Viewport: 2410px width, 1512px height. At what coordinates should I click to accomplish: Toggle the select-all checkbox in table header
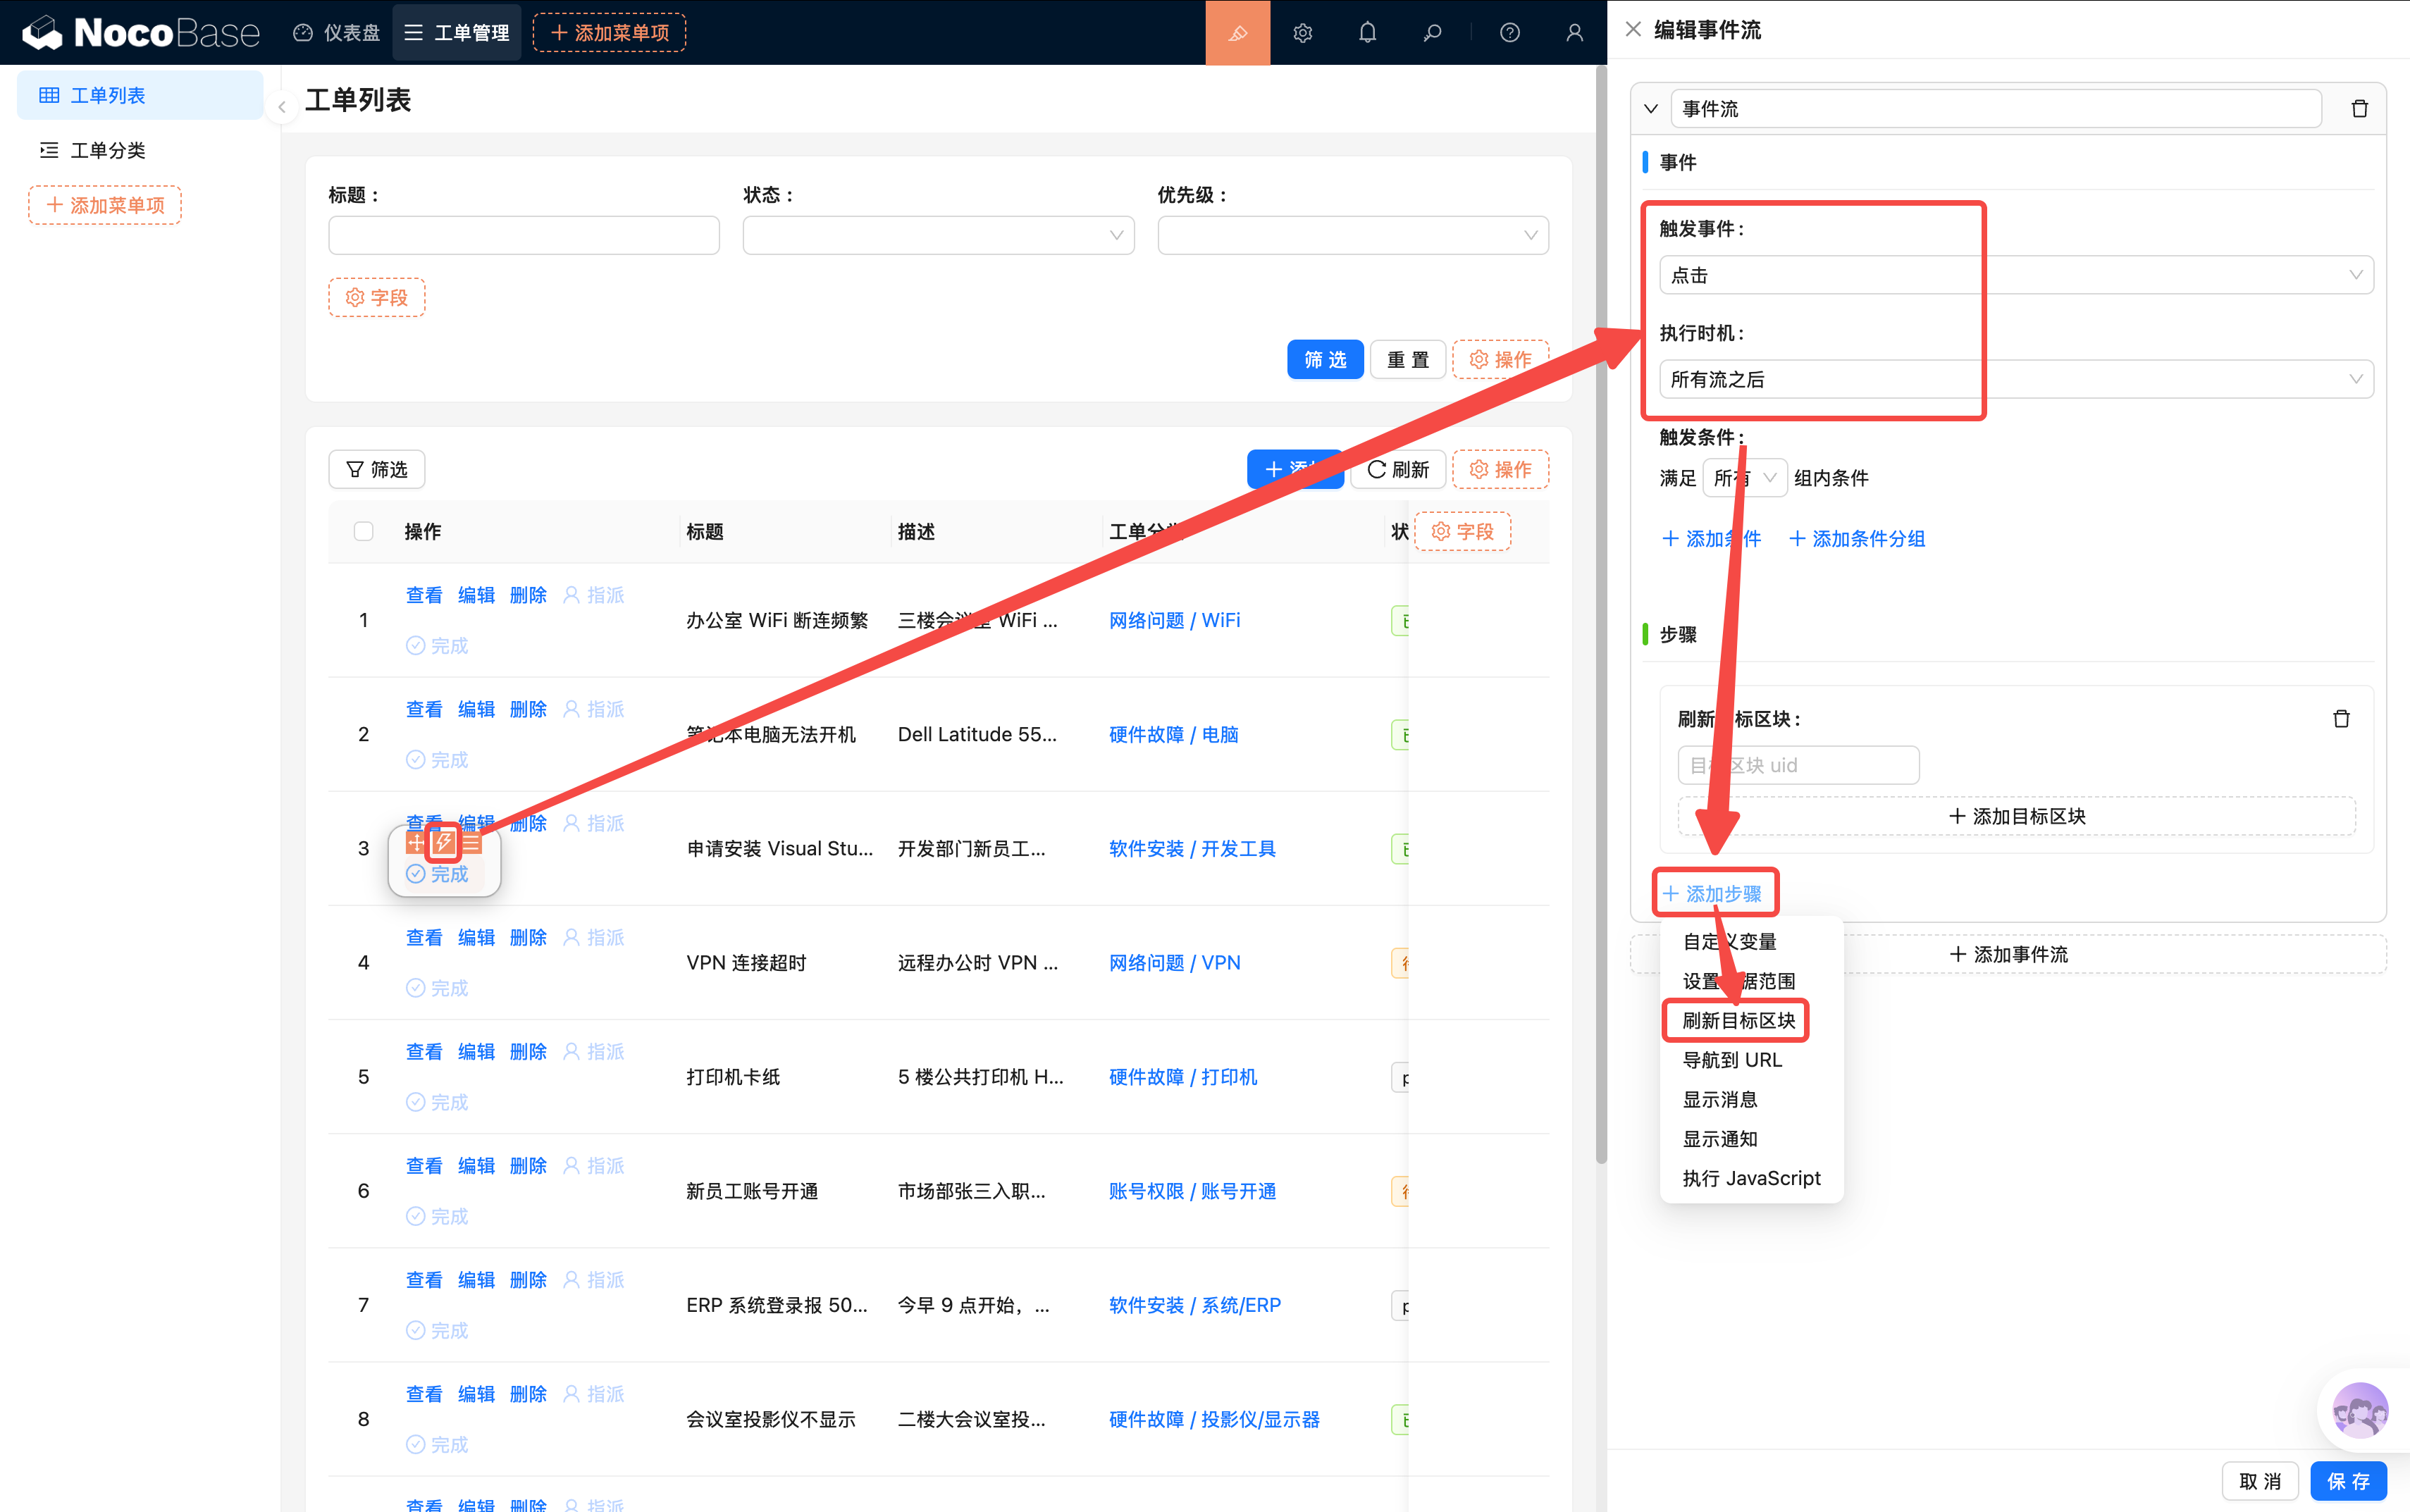pyautogui.click(x=363, y=531)
